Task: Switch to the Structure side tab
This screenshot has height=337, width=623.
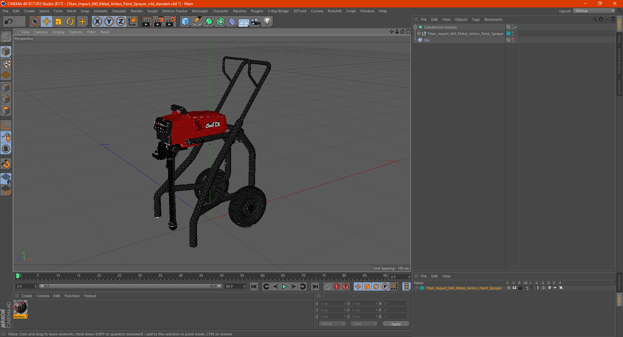Action: coord(619,87)
